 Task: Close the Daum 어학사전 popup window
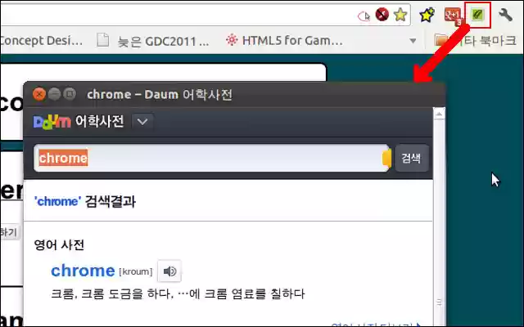pos(39,95)
